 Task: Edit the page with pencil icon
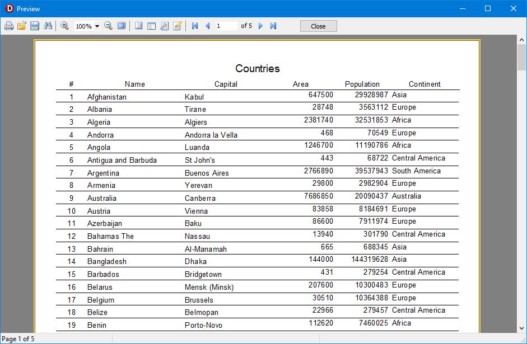pos(178,26)
